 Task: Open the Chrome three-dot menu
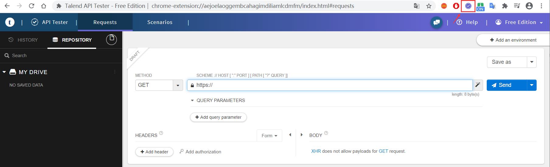coord(541,6)
